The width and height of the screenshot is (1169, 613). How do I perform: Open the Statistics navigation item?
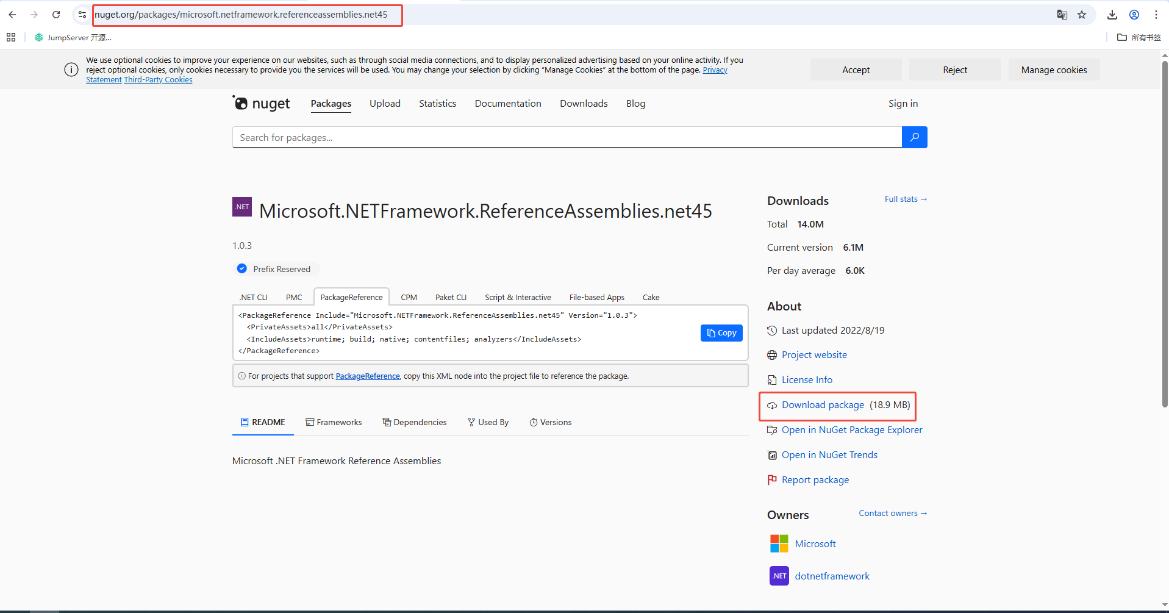point(437,103)
